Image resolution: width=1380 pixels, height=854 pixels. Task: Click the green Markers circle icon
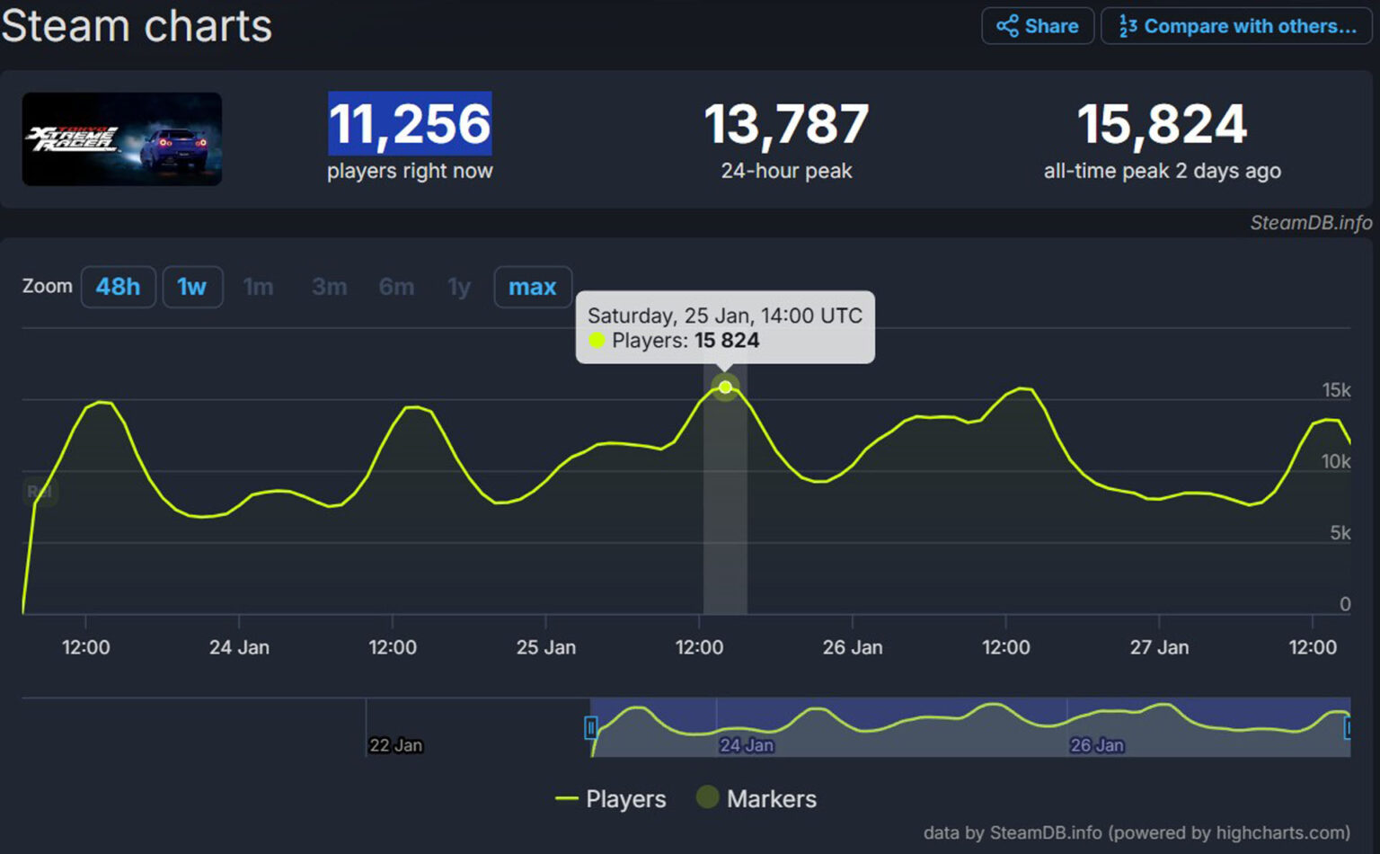(708, 796)
